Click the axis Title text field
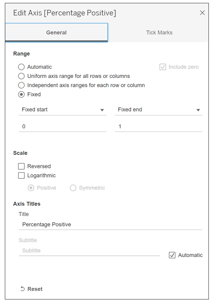The width and height of the screenshot is (216, 306). (110, 224)
